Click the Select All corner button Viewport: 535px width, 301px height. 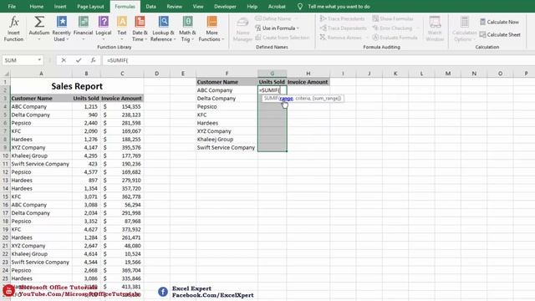pyautogui.click(x=5, y=74)
